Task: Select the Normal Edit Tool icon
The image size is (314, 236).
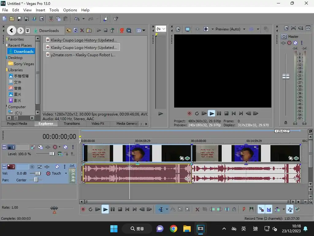Action: pos(161,210)
